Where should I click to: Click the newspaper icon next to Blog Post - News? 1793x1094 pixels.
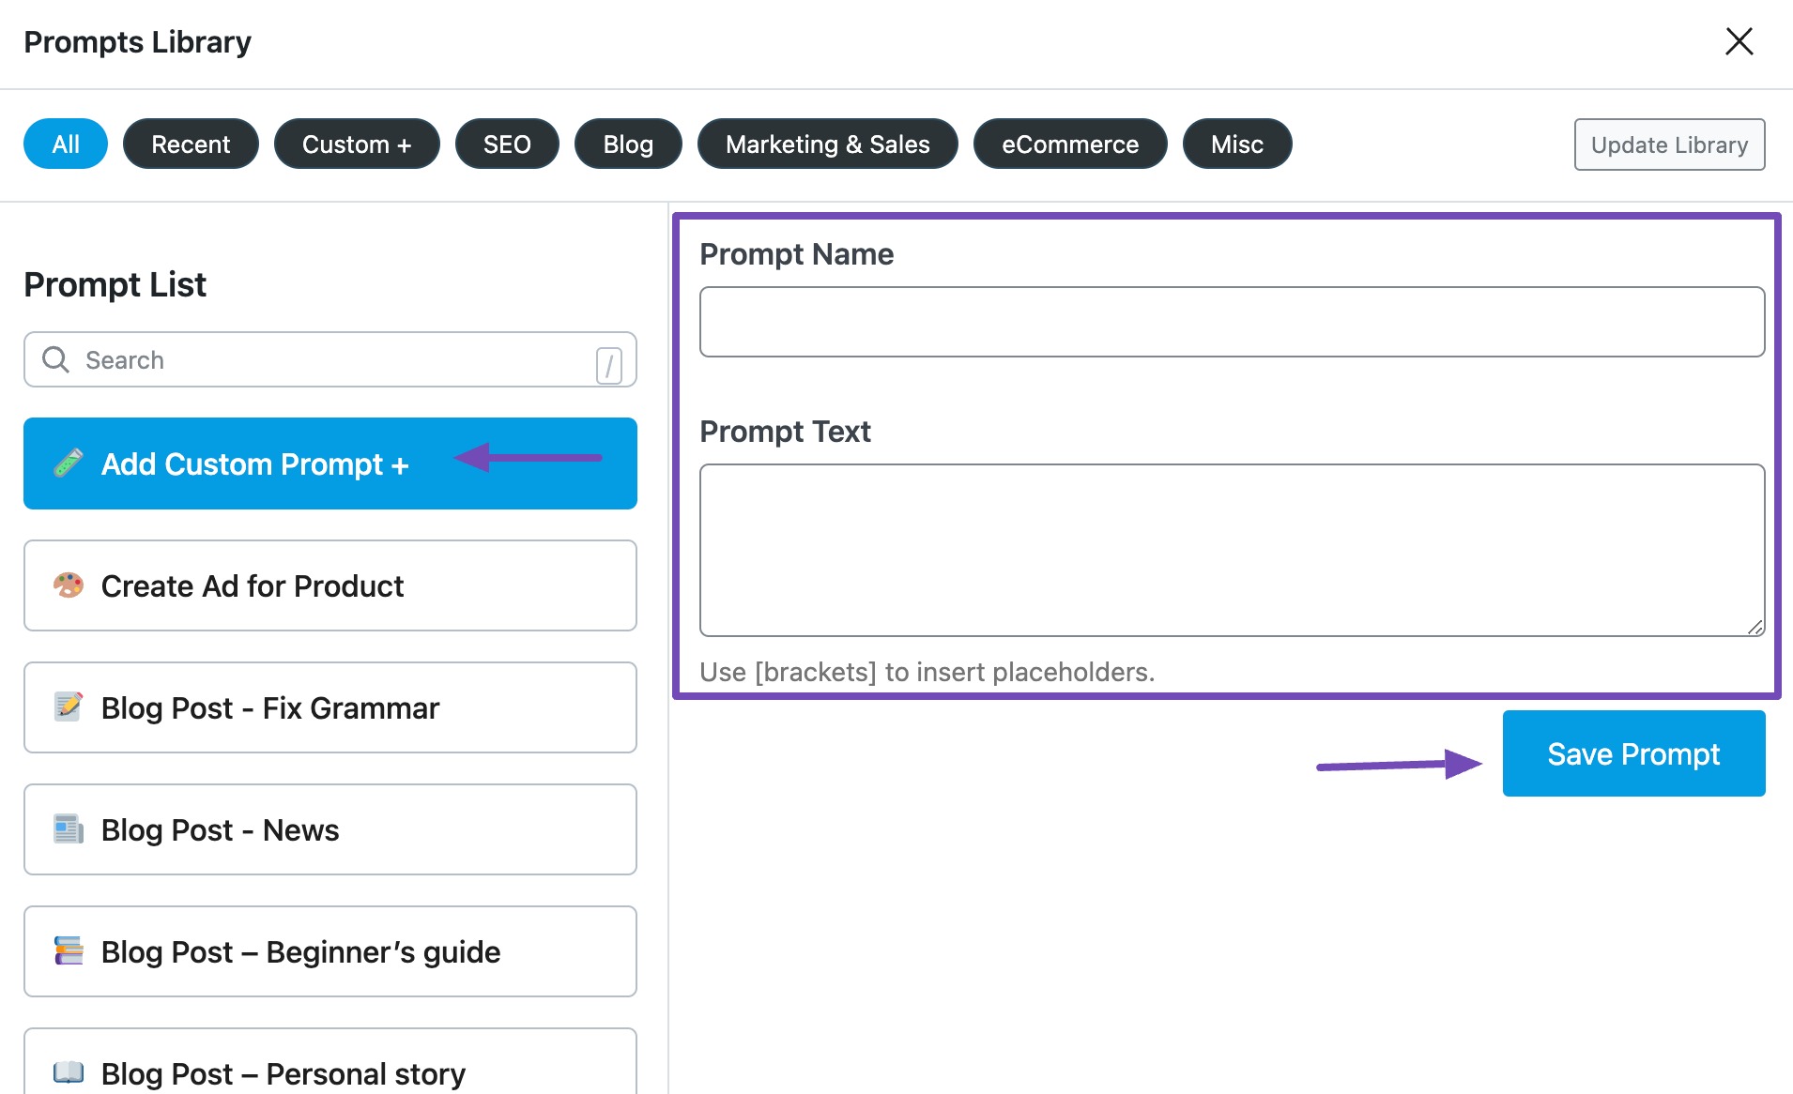tap(68, 829)
